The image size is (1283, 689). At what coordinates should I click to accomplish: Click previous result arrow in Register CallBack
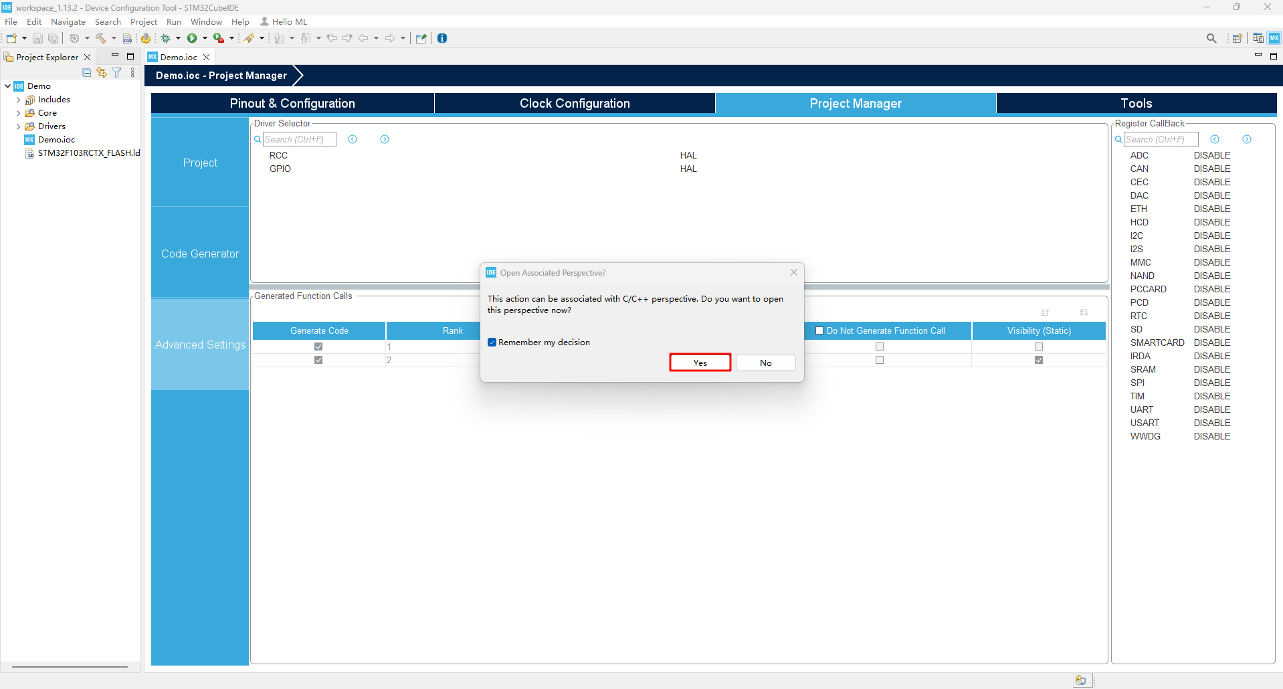pos(1215,139)
